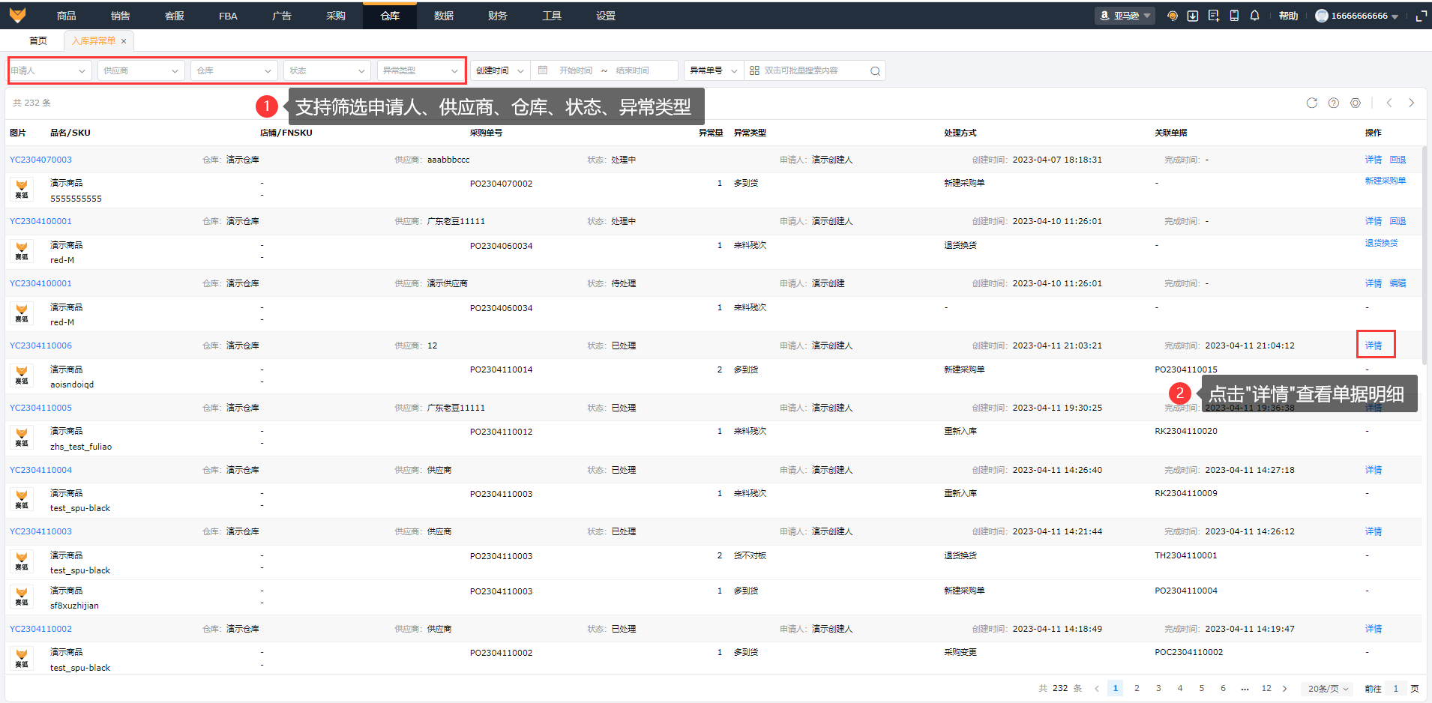Open the mobile app phone icon

[1234, 16]
